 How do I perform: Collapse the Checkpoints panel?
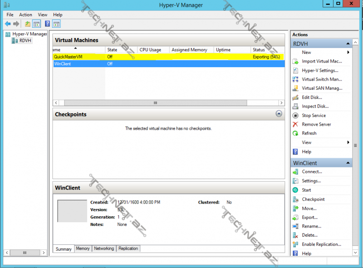tap(279, 114)
